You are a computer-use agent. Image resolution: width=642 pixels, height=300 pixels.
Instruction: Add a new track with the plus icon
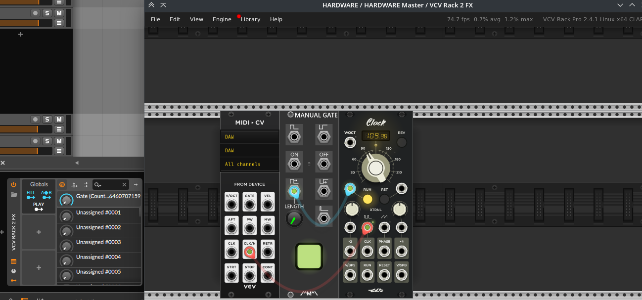[x=20, y=35]
